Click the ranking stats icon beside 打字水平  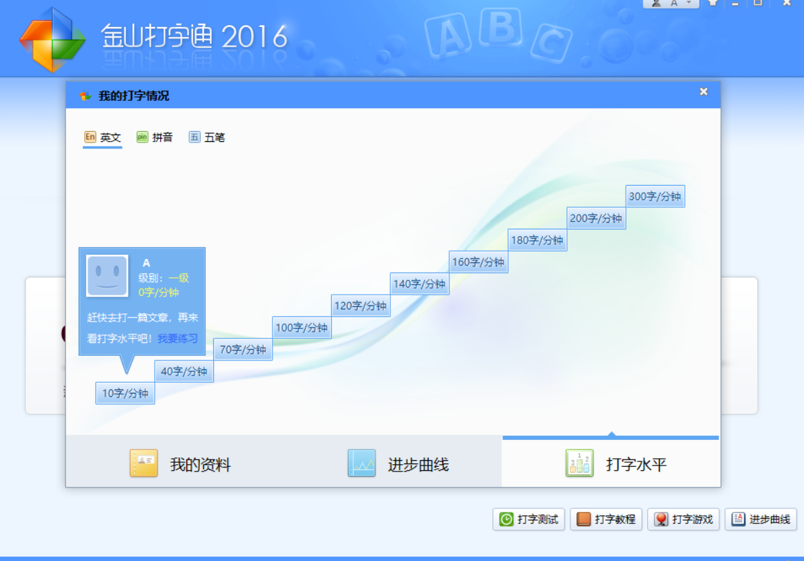pos(579,462)
